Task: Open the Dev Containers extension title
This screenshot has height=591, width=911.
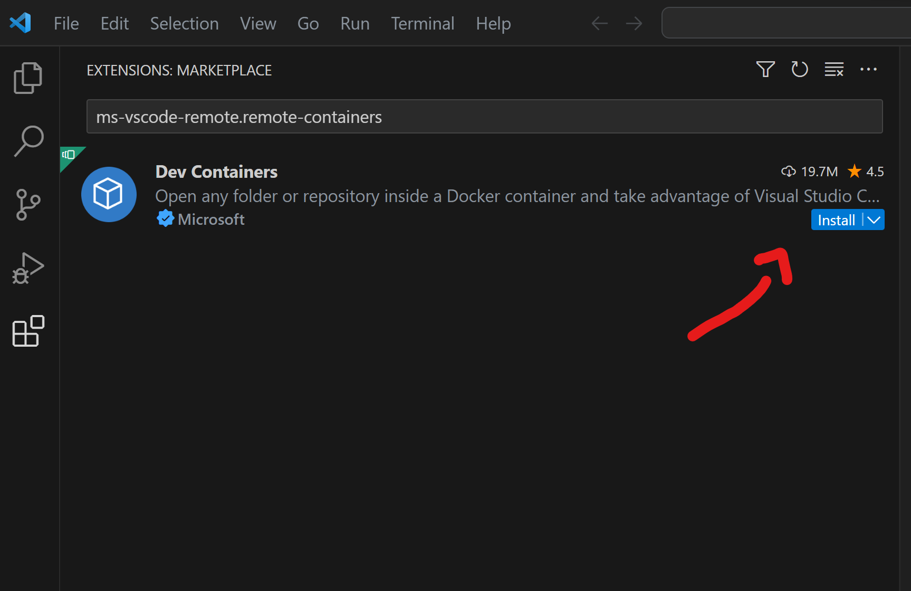Action: [216, 171]
